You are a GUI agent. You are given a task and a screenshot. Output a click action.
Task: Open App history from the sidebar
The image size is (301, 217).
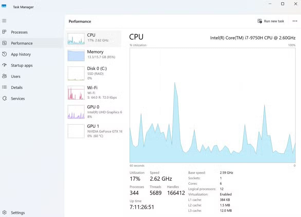coord(4,54)
